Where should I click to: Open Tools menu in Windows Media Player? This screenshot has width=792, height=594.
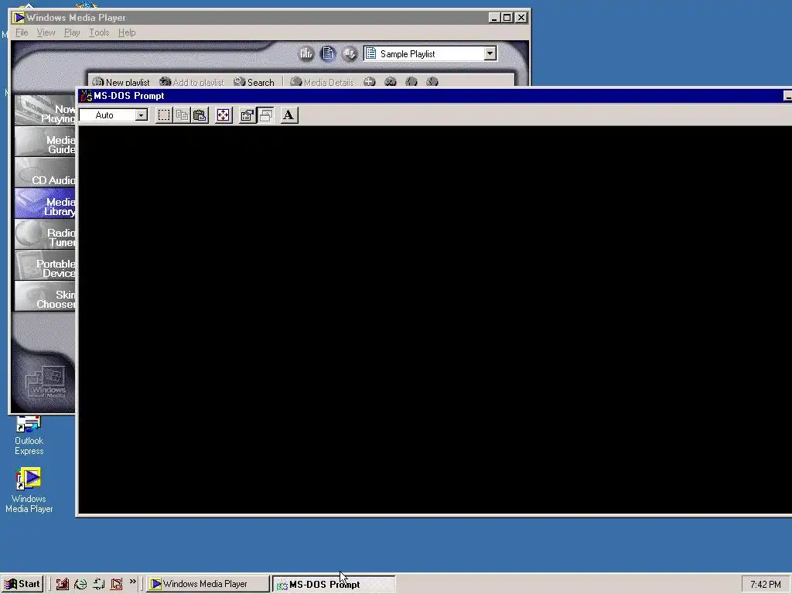click(x=99, y=32)
